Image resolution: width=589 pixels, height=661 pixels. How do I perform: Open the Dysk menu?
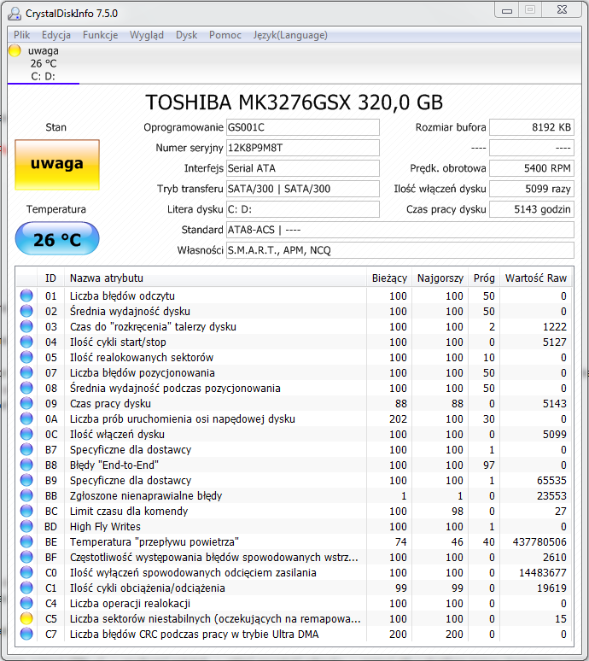point(186,35)
